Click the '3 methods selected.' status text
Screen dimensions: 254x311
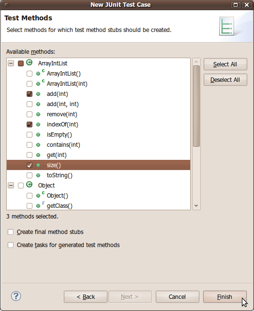[32, 217]
